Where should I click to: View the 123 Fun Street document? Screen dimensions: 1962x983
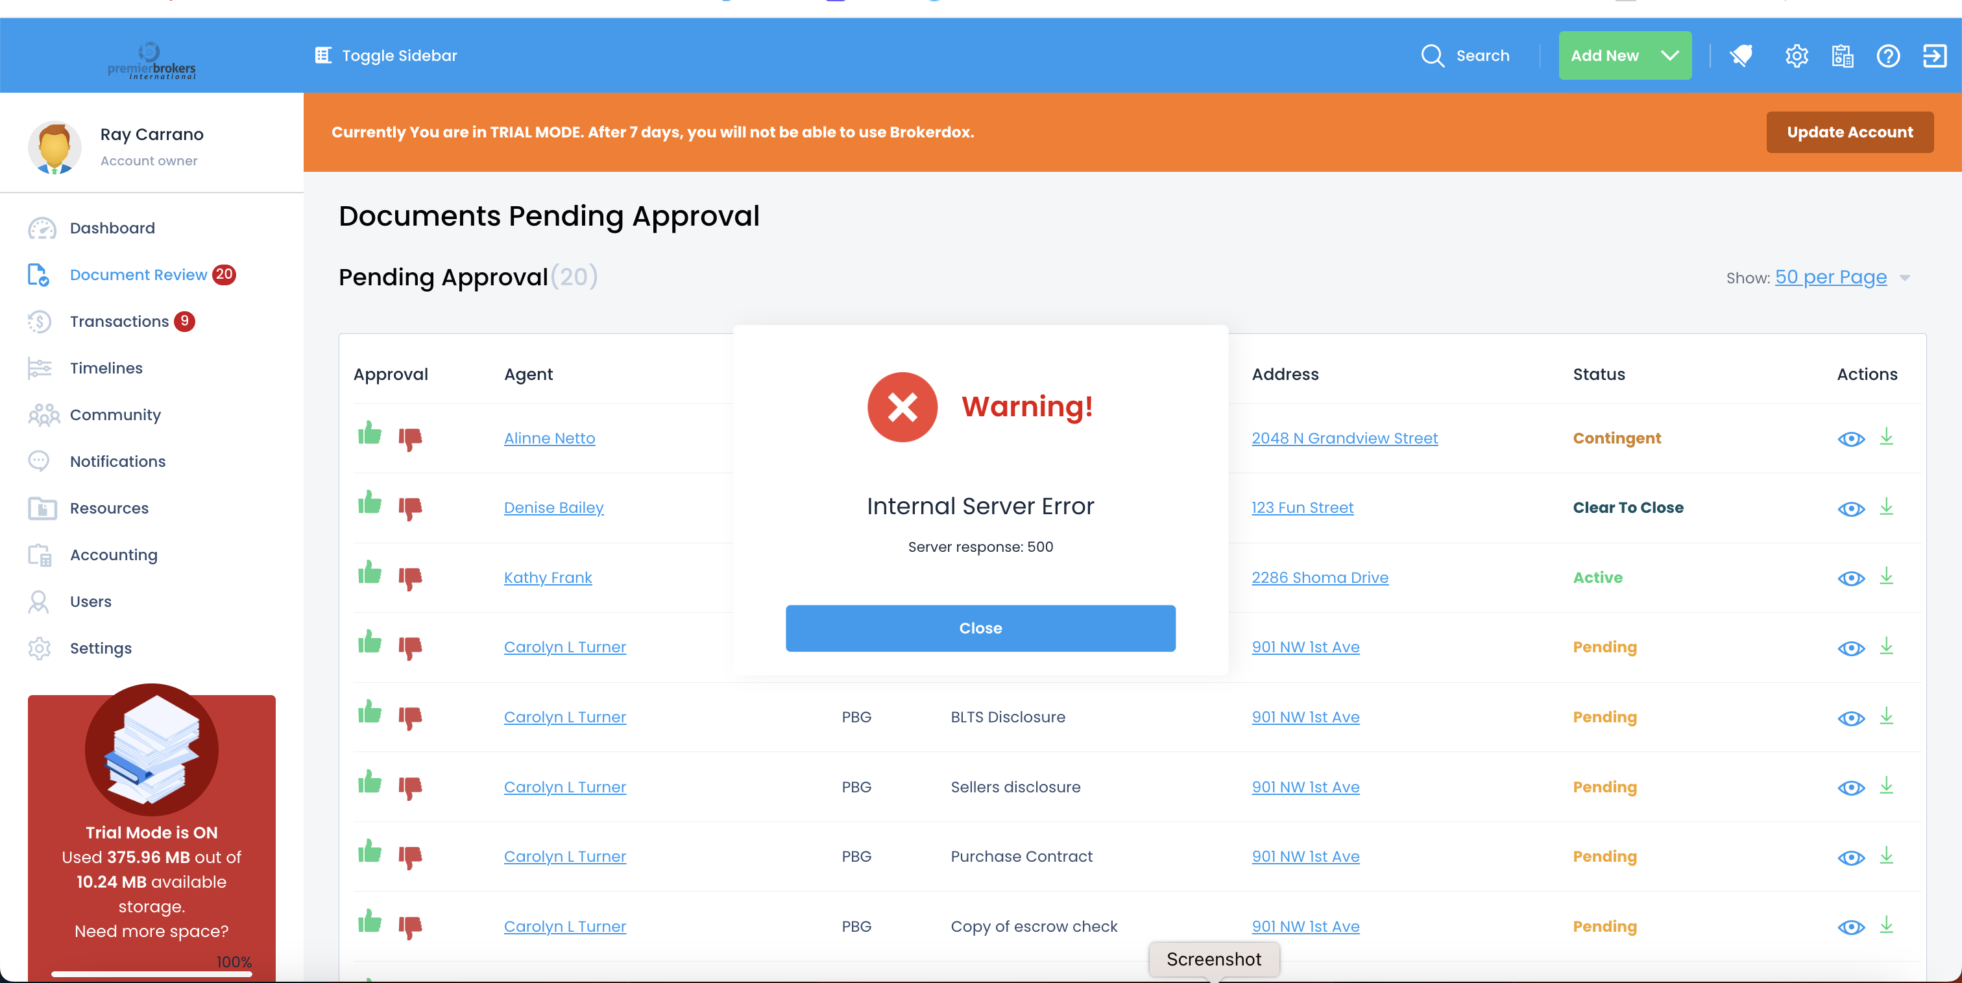coord(1851,508)
